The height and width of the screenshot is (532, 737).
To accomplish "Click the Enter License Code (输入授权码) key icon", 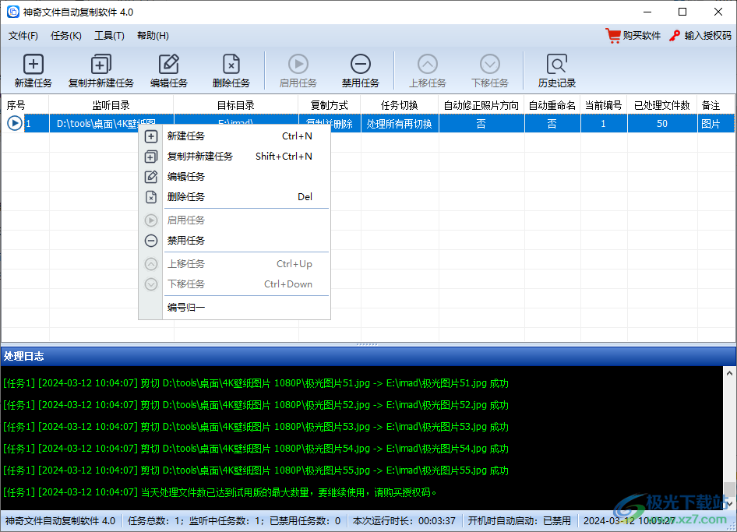I will click(675, 36).
